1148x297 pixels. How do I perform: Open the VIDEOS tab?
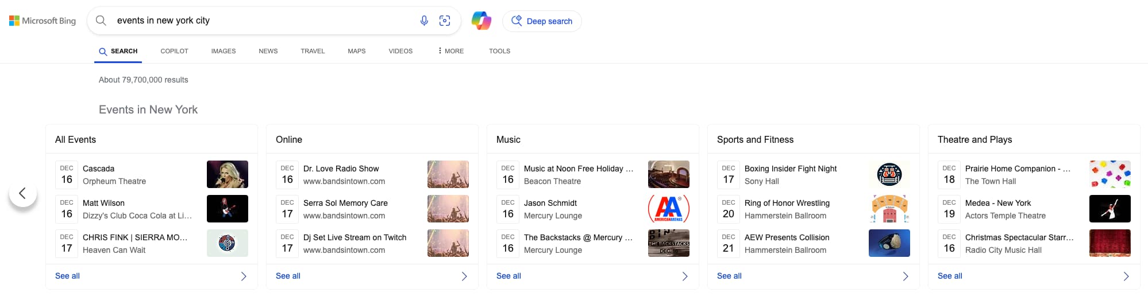(400, 51)
